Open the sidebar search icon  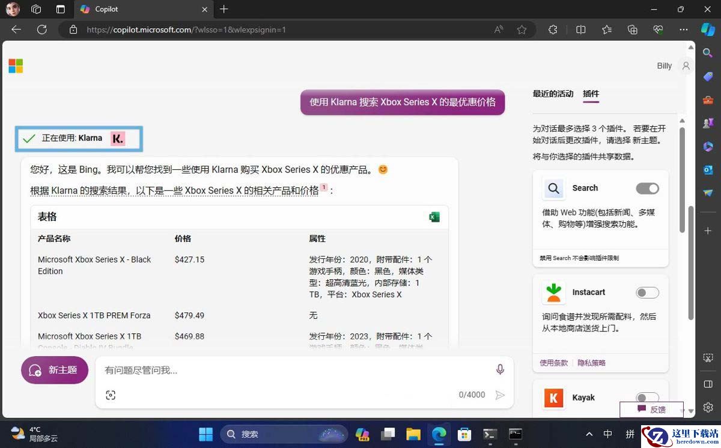tap(708, 53)
